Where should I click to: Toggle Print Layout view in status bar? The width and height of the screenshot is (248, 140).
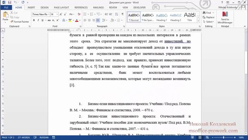200,137
